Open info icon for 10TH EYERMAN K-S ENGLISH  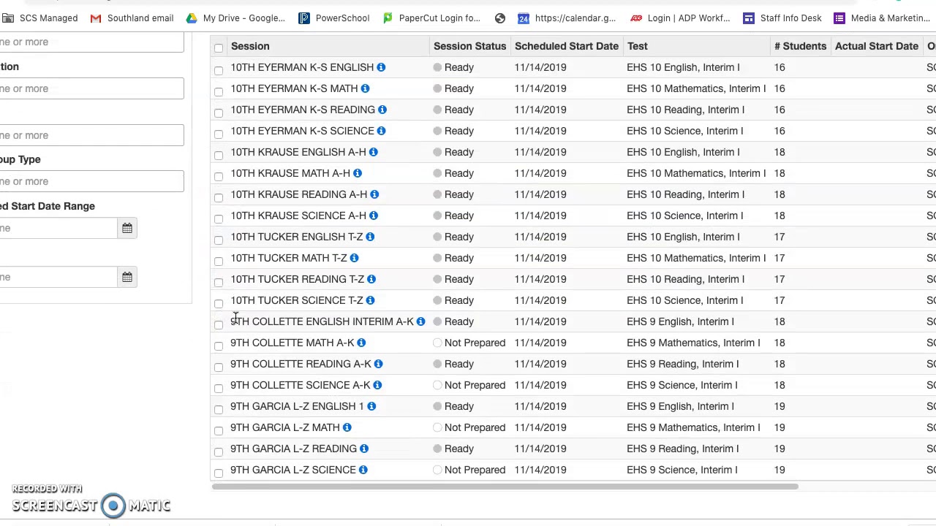[x=381, y=67]
